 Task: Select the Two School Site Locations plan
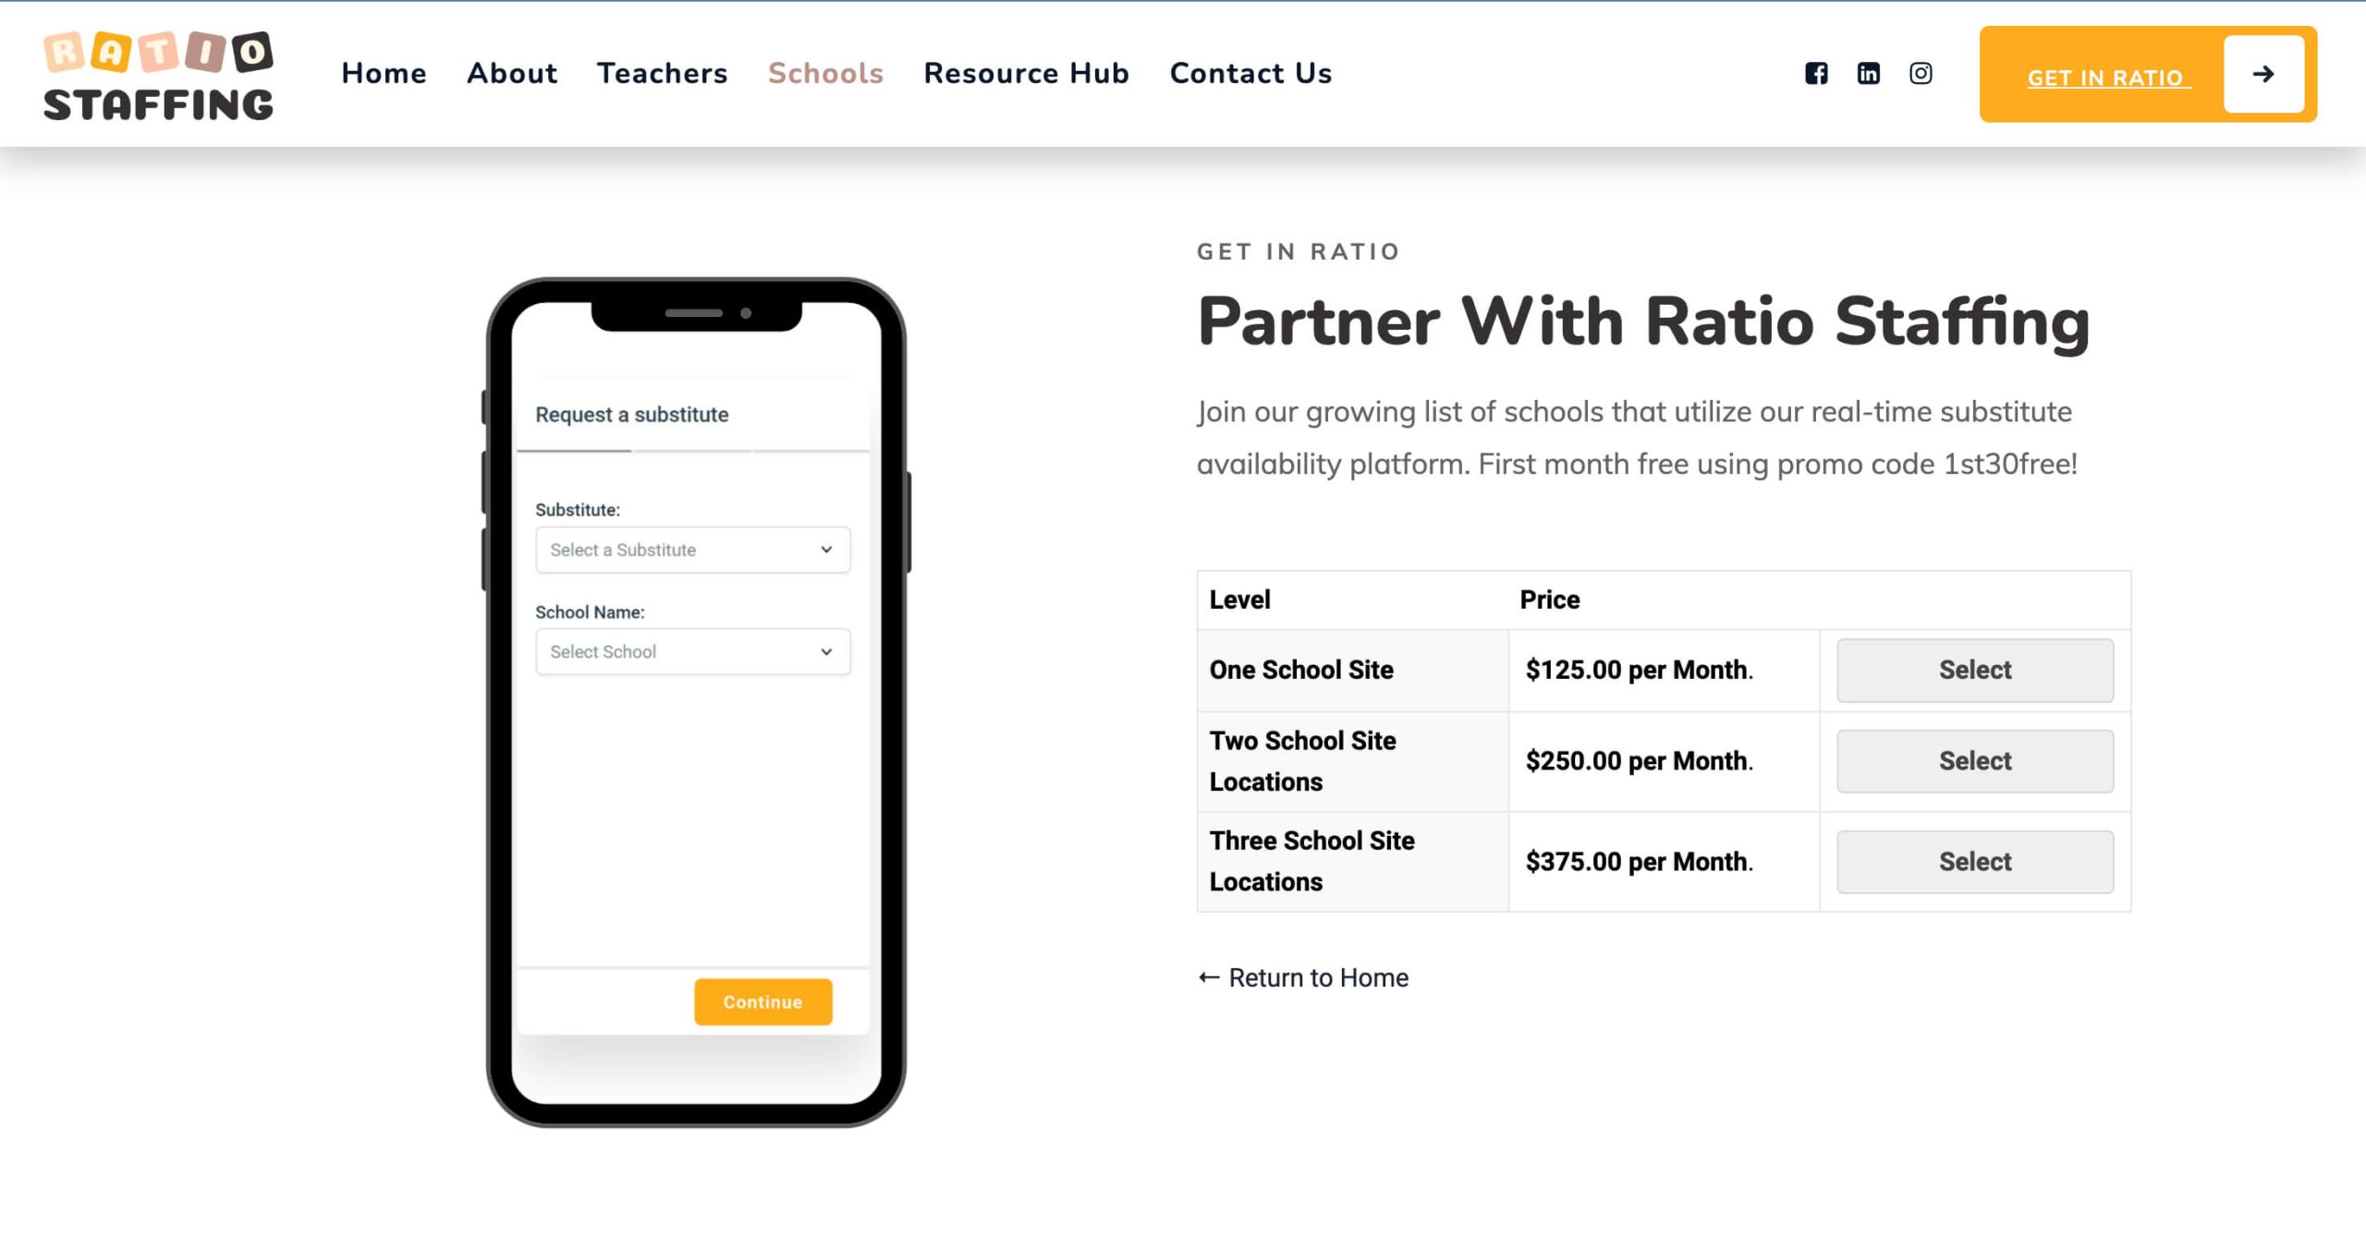click(1975, 761)
